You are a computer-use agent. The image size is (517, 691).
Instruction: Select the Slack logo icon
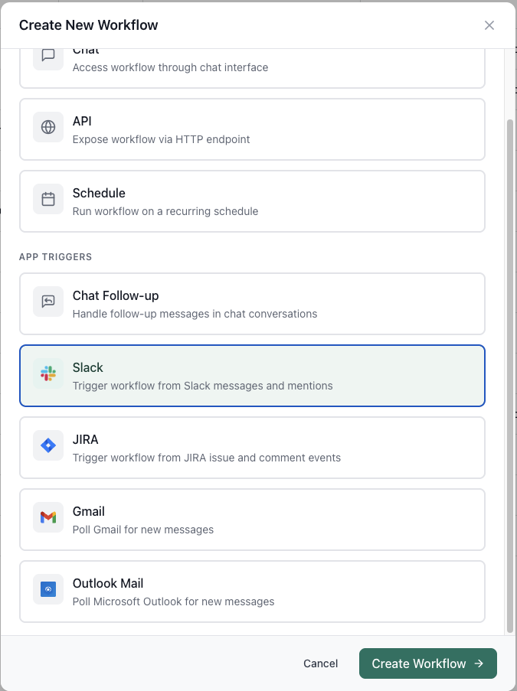pyautogui.click(x=47, y=373)
